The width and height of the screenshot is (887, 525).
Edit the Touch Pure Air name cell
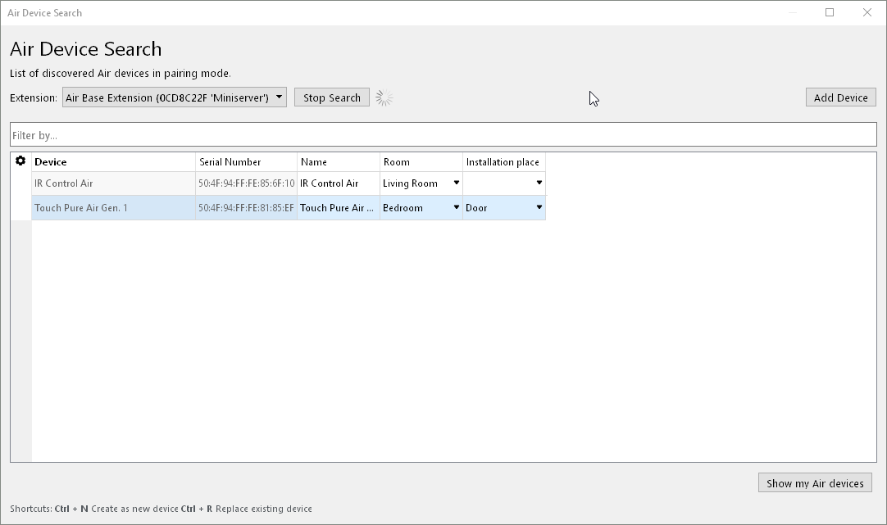tap(339, 208)
